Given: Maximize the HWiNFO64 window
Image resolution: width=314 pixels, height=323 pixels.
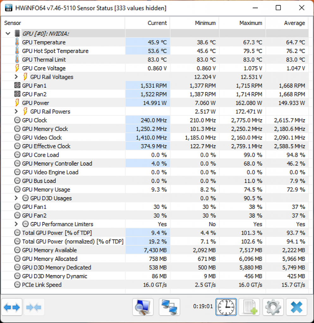Looking at the screenshot, I should [278, 8].
